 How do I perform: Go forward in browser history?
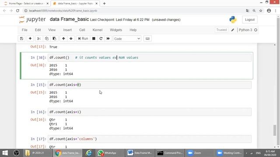pyautogui.click(x=11, y=10)
